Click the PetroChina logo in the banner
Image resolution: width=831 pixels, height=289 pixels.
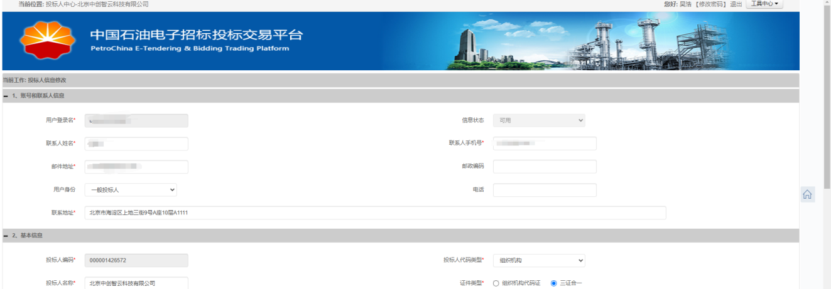click(48, 40)
